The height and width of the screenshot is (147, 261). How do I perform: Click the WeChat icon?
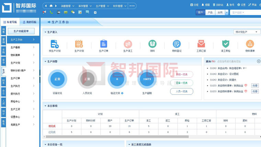73,12
